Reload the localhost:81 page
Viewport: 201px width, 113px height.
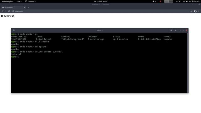9,11
